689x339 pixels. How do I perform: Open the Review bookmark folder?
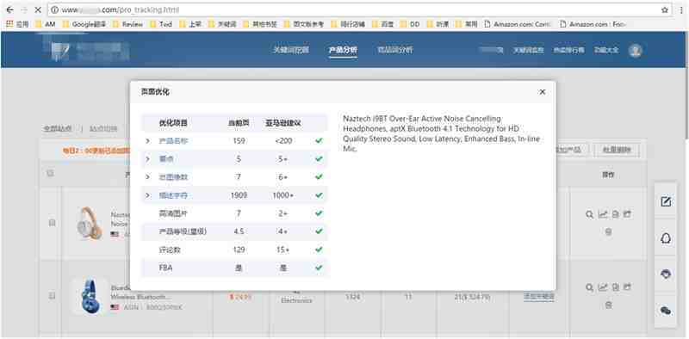point(127,24)
